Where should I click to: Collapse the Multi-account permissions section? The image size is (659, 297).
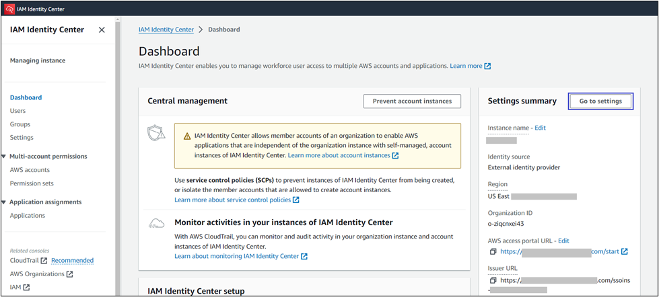[4, 157]
